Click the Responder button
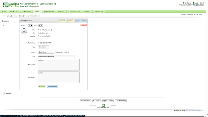Image resolution: width=208 pixels, height=117 pixels. (x=42, y=87)
